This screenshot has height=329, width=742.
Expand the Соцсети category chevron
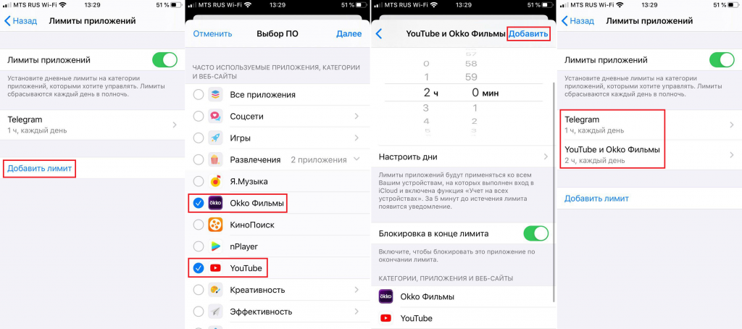tap(357, 117)
